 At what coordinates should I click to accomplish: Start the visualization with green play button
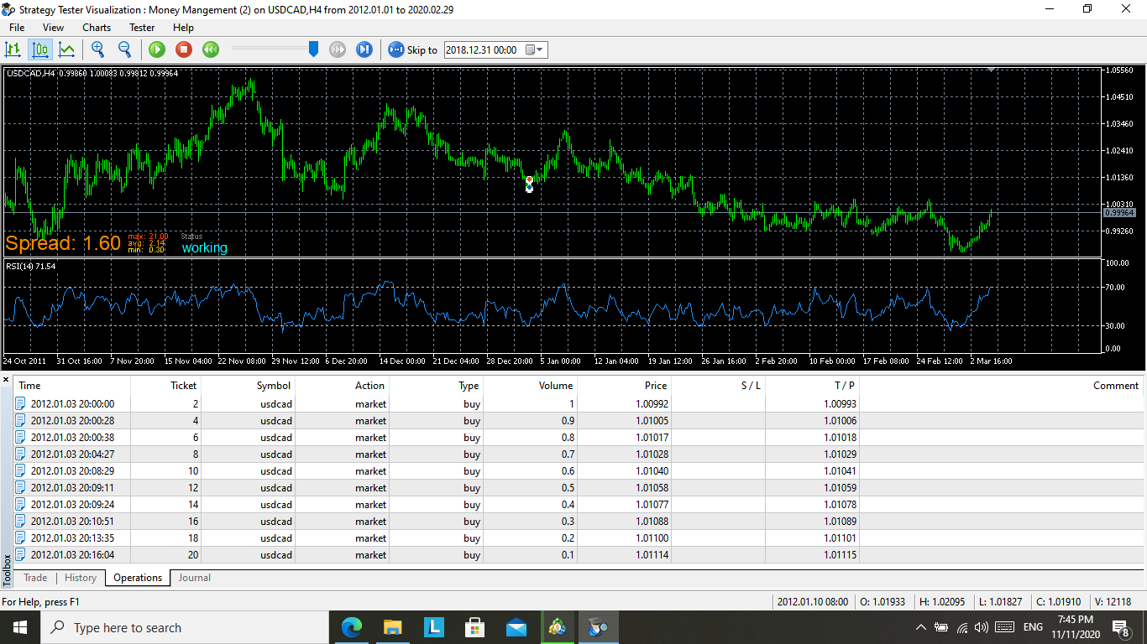pos(157,49)
